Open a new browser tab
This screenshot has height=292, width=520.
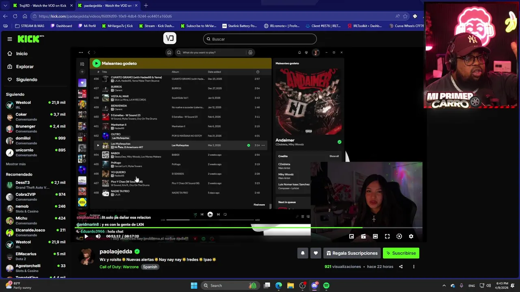point(146,5)
